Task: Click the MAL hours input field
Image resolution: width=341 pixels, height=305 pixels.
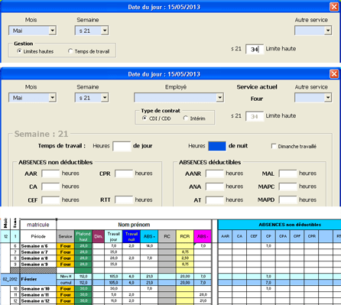Action: coord(287,174)
